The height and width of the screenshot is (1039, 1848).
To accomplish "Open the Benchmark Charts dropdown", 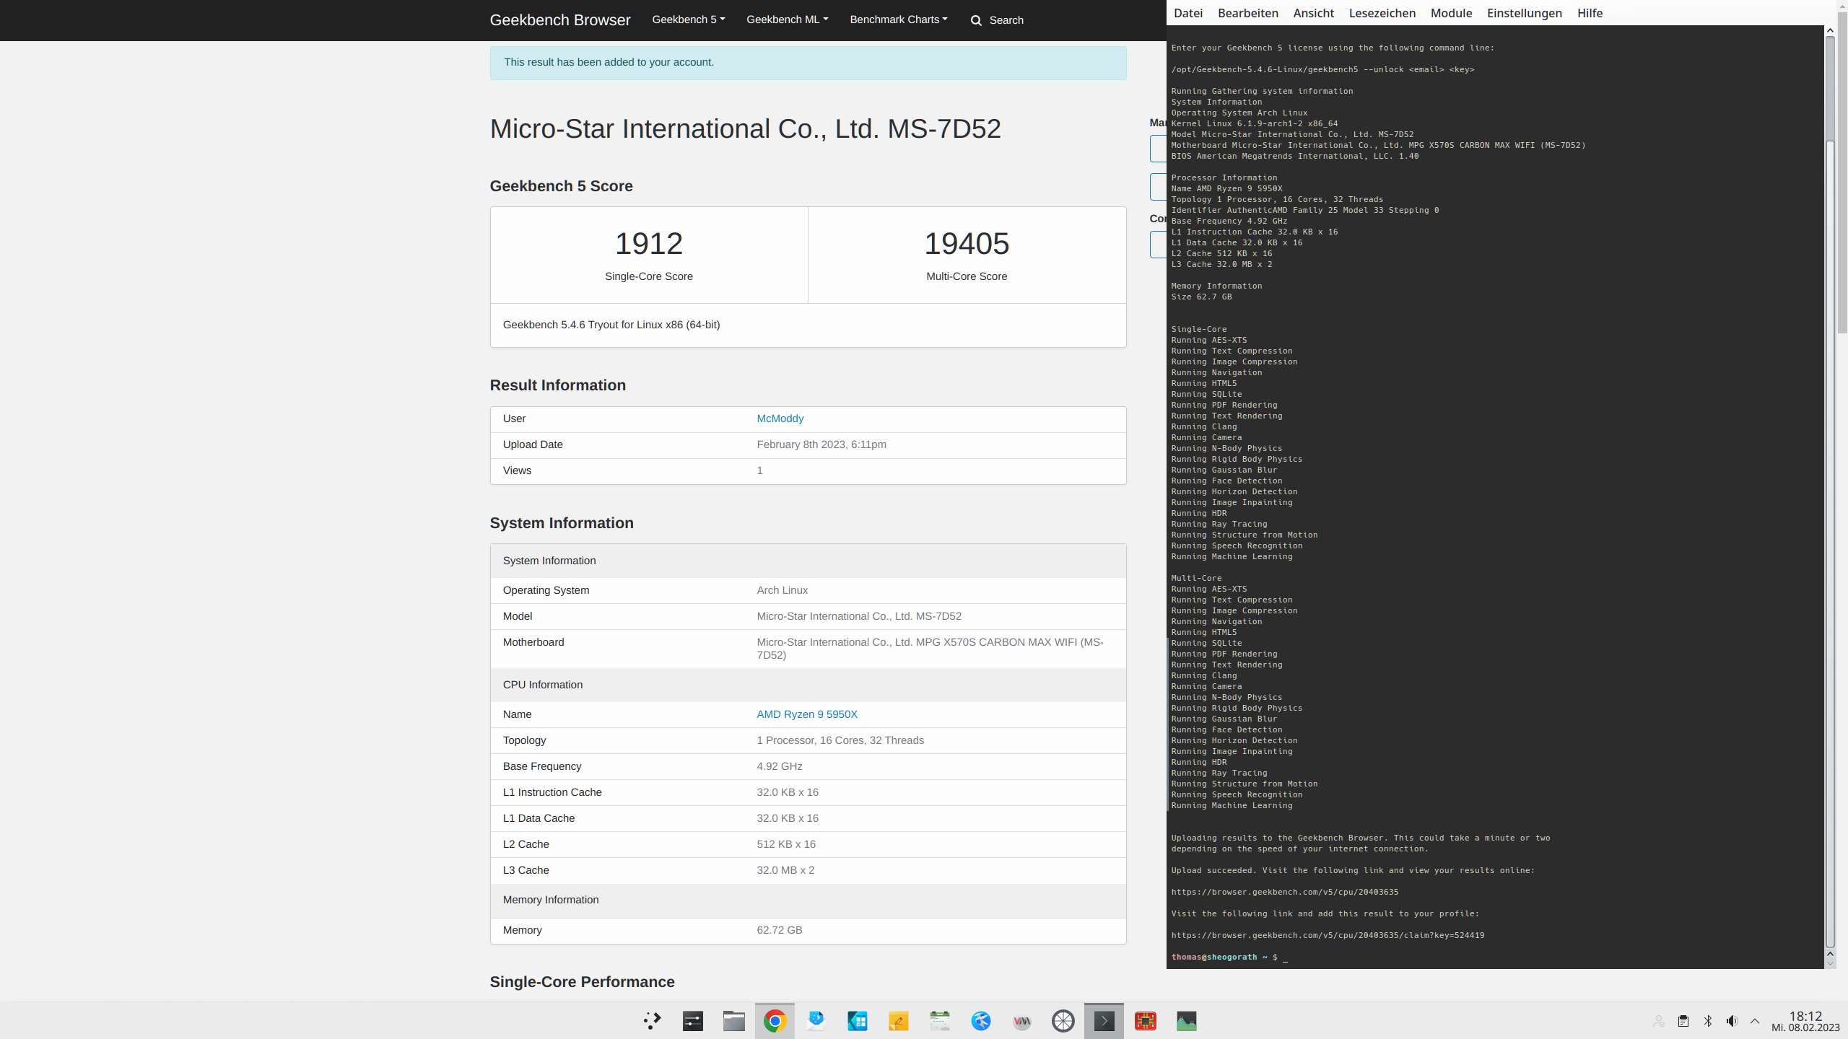I will click(x=899, y=19).
